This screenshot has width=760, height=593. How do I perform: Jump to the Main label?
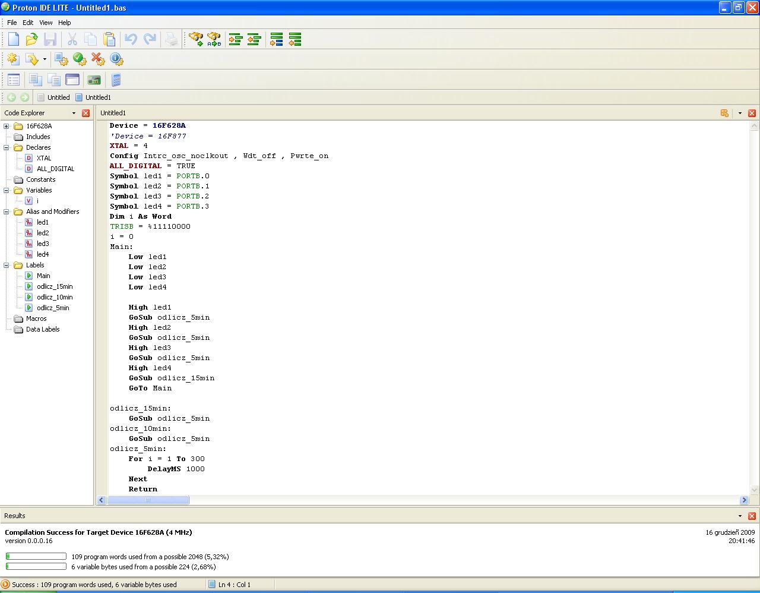click(43, 276)
